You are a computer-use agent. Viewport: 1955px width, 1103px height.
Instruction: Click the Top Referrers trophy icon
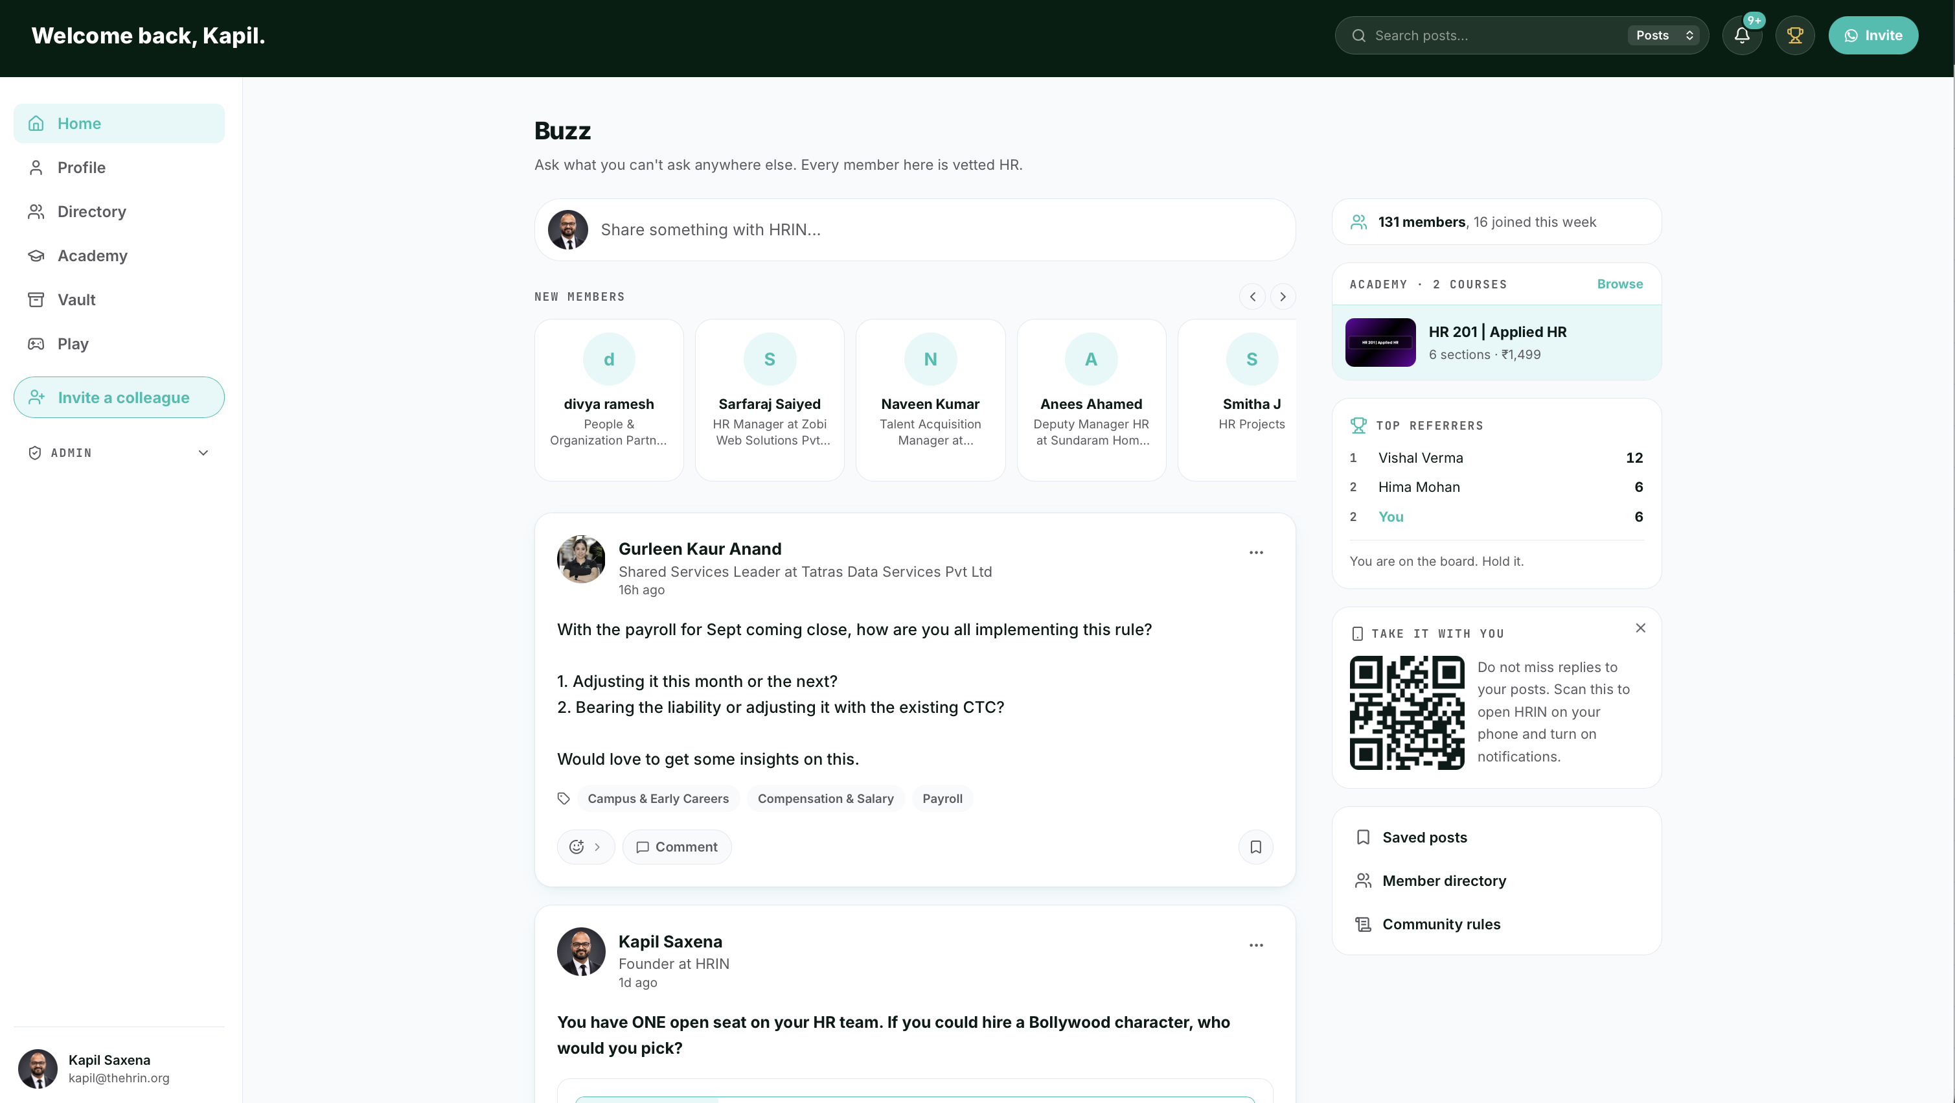(1358, 426)
